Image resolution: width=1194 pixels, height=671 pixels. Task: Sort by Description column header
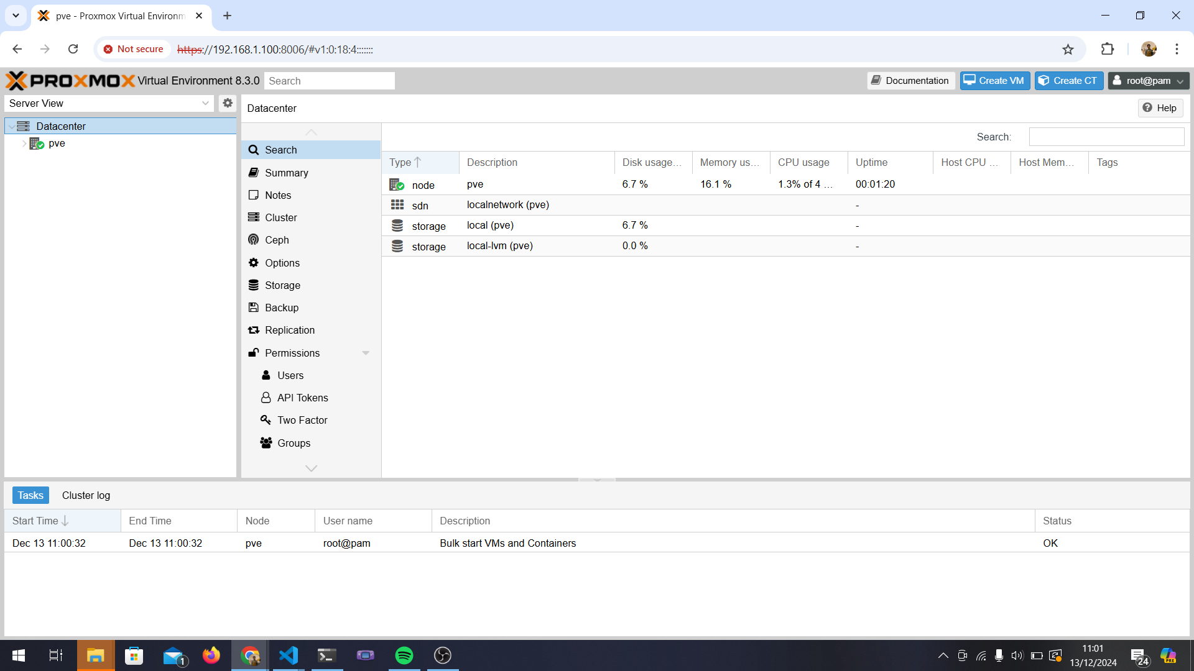coord(537,162)
